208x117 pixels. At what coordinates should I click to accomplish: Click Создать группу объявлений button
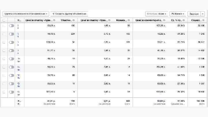tap(69, 14)
